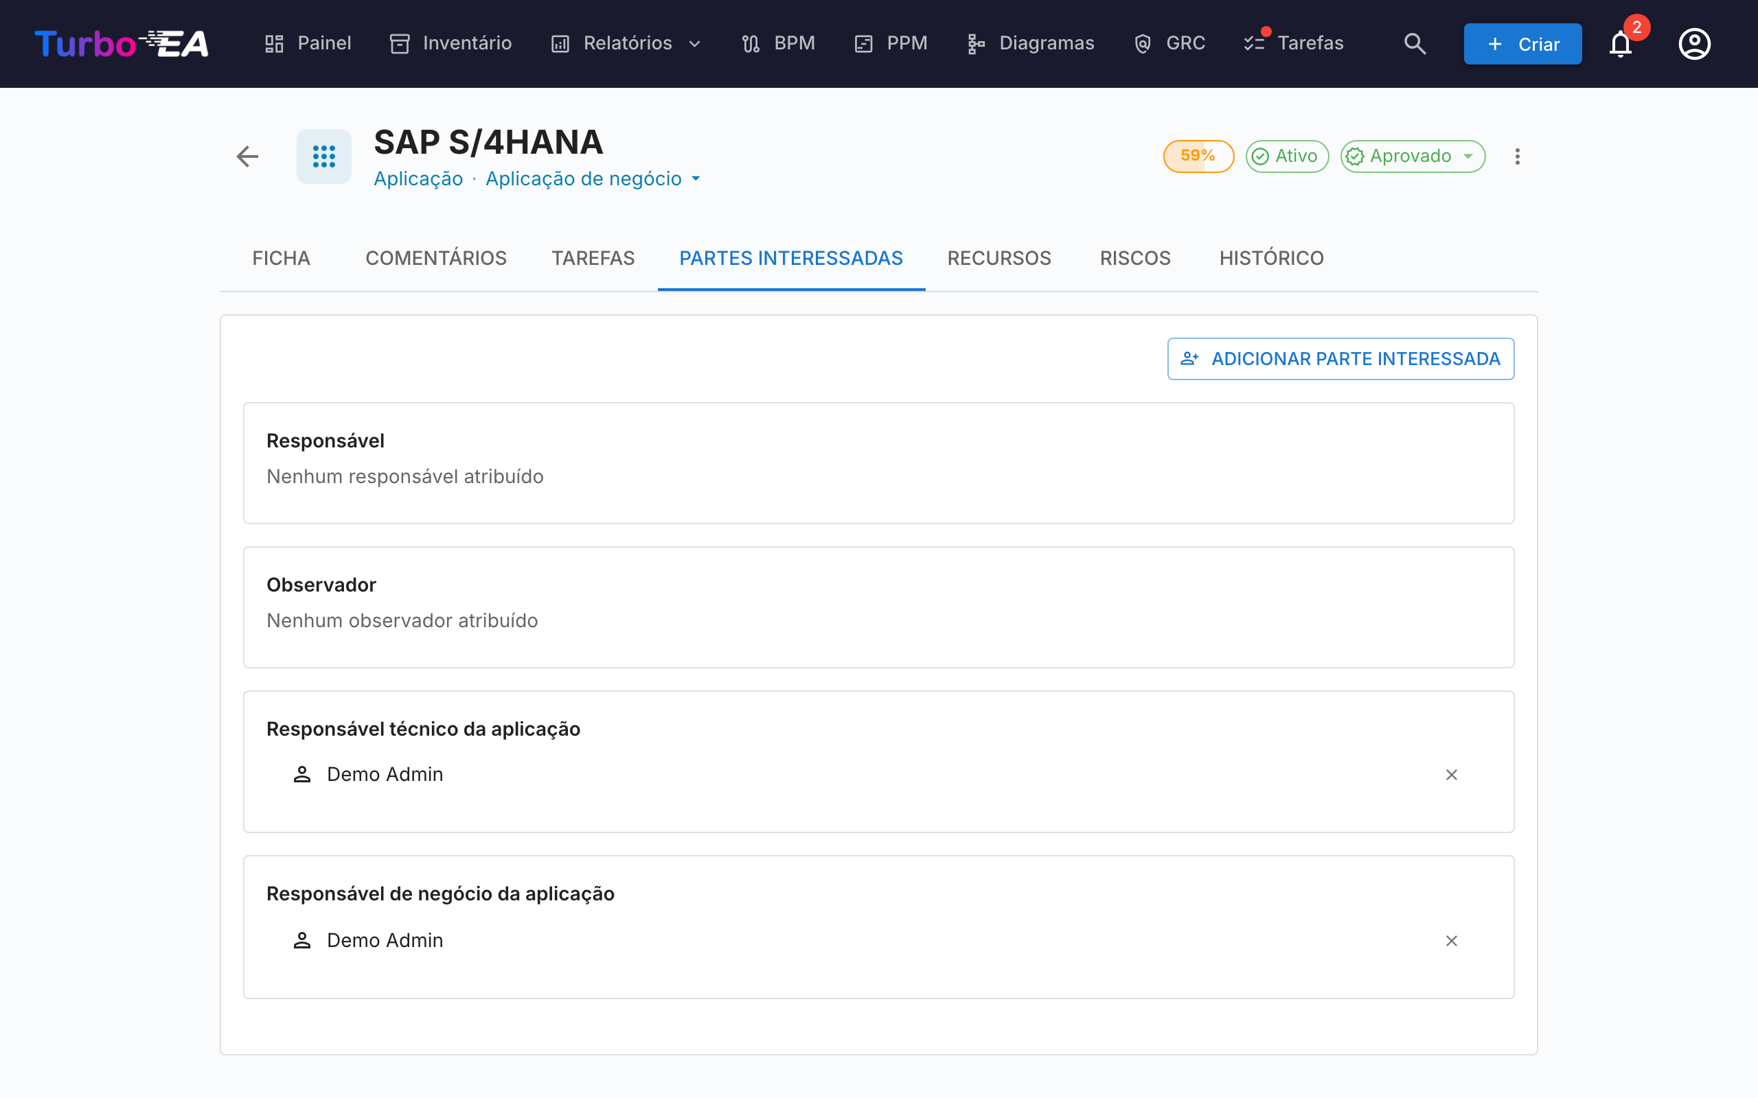Switch to the Comentários tab
Viewport: 1758px width, 1098px height.
tap(436, 258)
